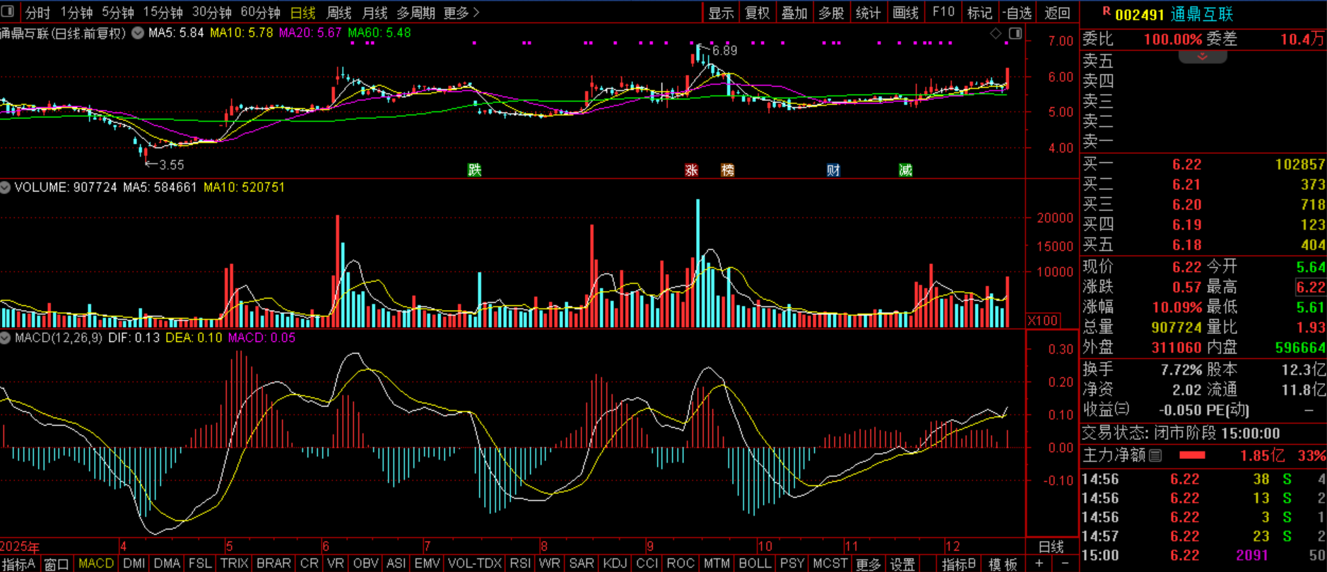This screenshot has width=1327, height=572.
Task: Click the orange 榜 event marker
Action: tap(727, 170)
